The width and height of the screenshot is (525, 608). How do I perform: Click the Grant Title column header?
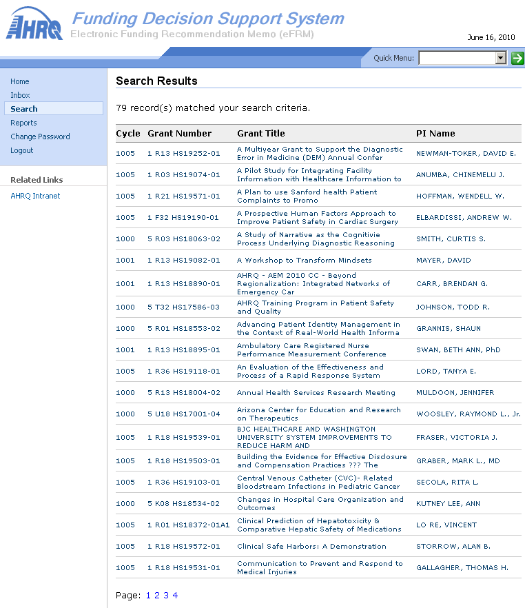click(260, 134)
